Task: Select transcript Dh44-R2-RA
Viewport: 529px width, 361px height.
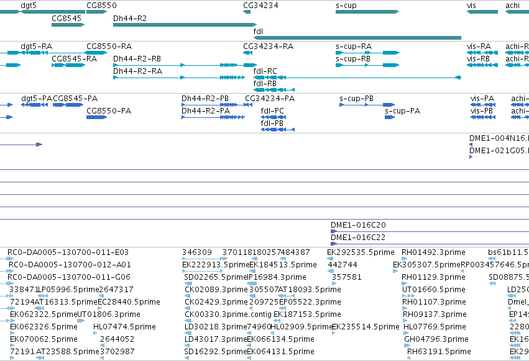Action: 179,78
